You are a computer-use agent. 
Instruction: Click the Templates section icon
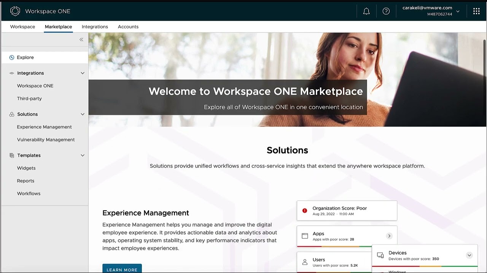point(12,155)
